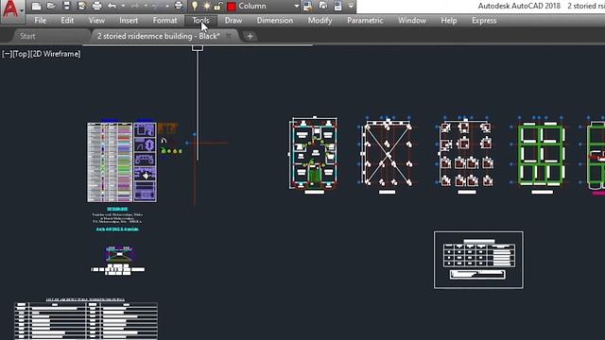The height and width of the screenshot is (340, 605).
Task: Save the drawing with the floppy icon
Action: [66, 6]
